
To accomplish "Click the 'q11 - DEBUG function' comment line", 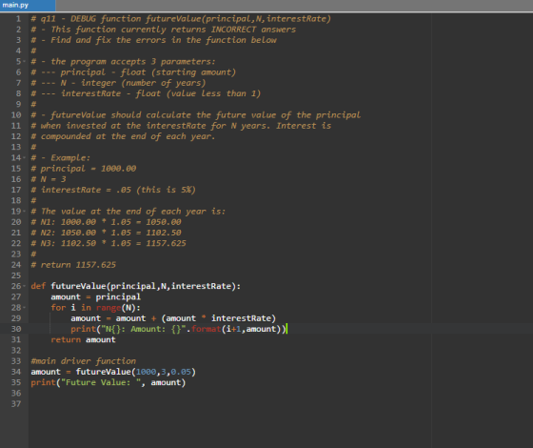I will point(181,19).
